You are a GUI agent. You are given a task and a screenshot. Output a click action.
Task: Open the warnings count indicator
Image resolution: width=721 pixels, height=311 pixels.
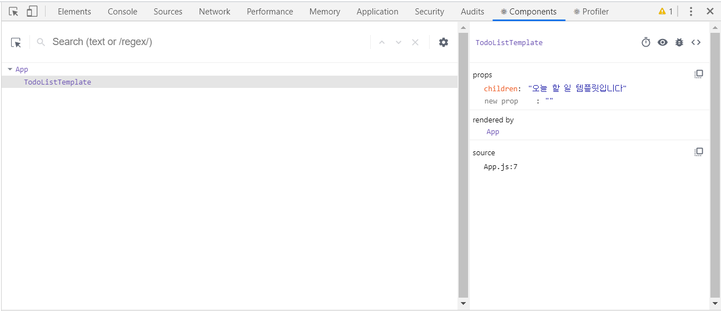pos(665,11)
